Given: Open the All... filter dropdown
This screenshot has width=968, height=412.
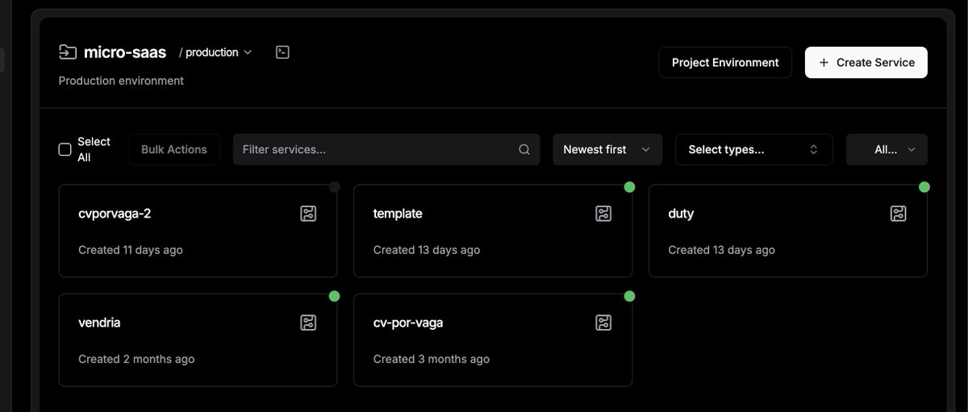Looking at the screenshot, I should click(887, 149).
